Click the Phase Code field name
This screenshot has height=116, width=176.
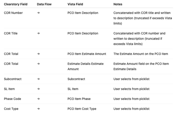pyautogui.click(x=12, y=99)
